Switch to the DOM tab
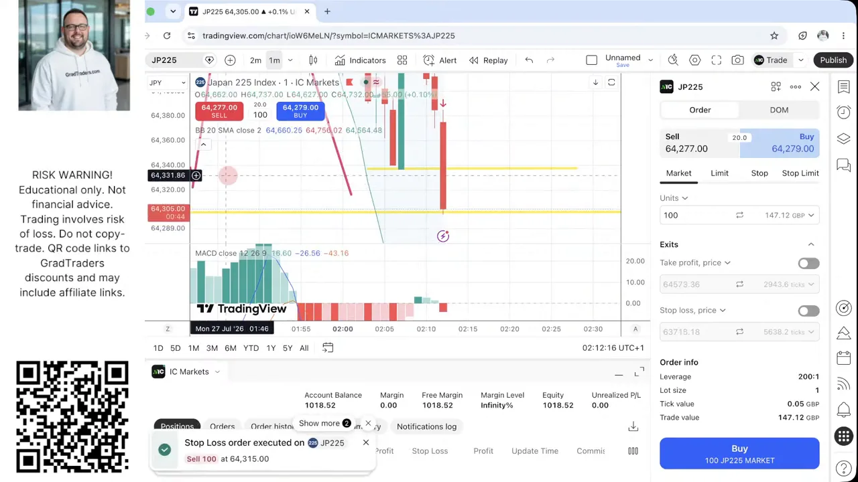The image size is (858, 482). click(x=779, y=110)
